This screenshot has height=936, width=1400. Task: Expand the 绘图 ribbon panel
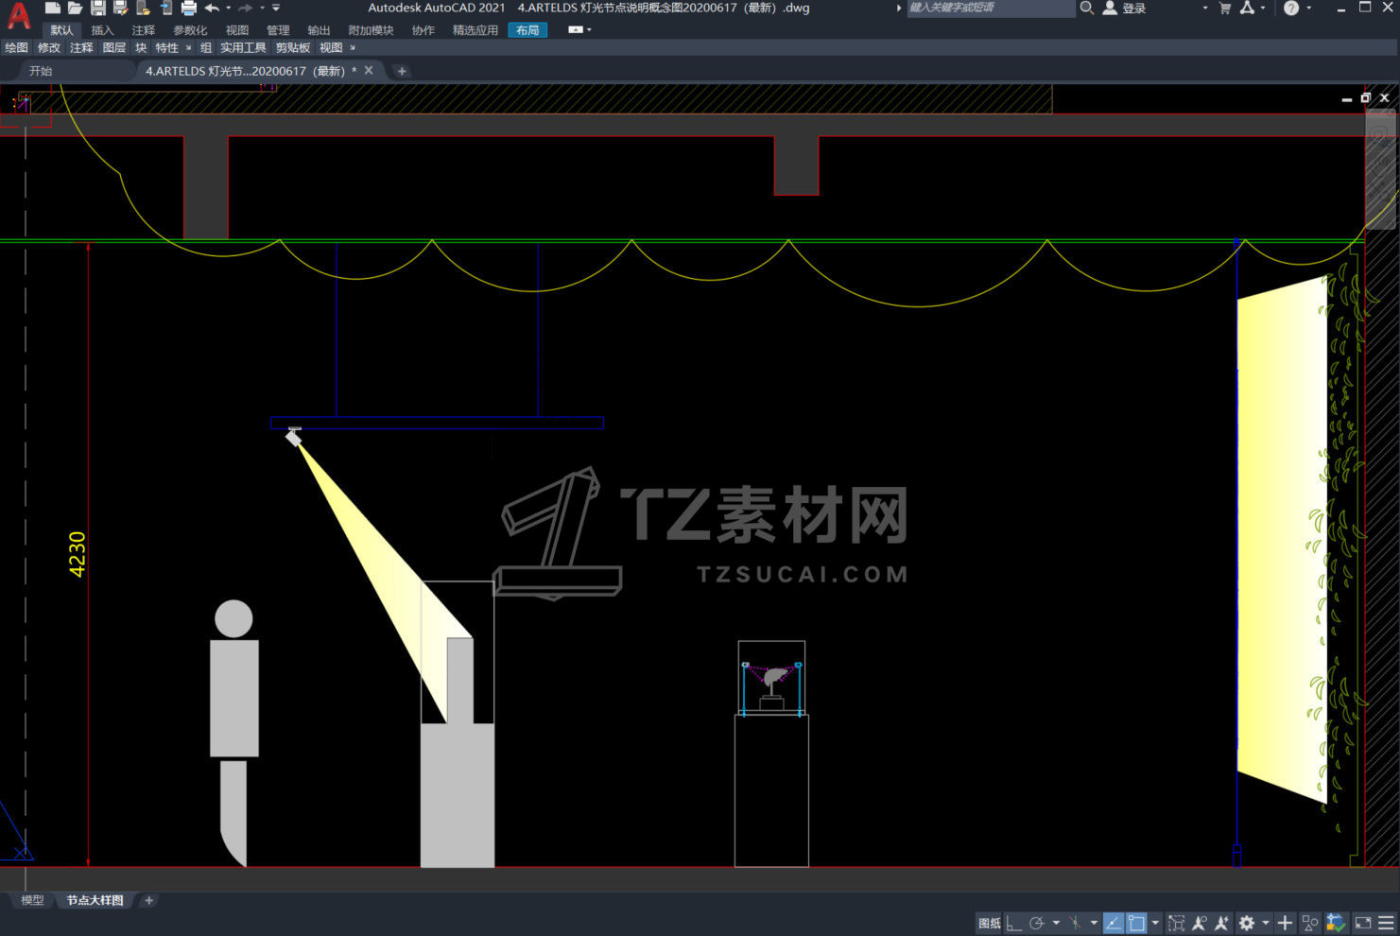click(x=16, y=47)
